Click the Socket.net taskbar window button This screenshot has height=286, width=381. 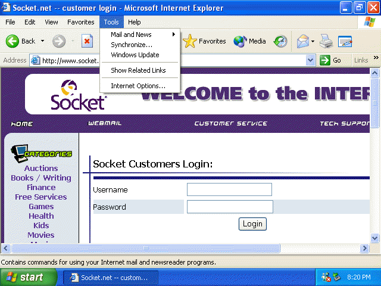pyautogui.click(x=111, y=278)
